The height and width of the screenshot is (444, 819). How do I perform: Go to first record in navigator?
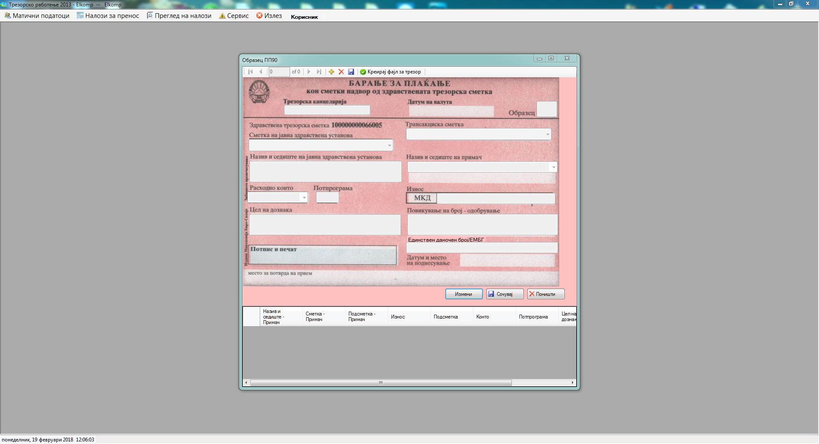(251, 72)
